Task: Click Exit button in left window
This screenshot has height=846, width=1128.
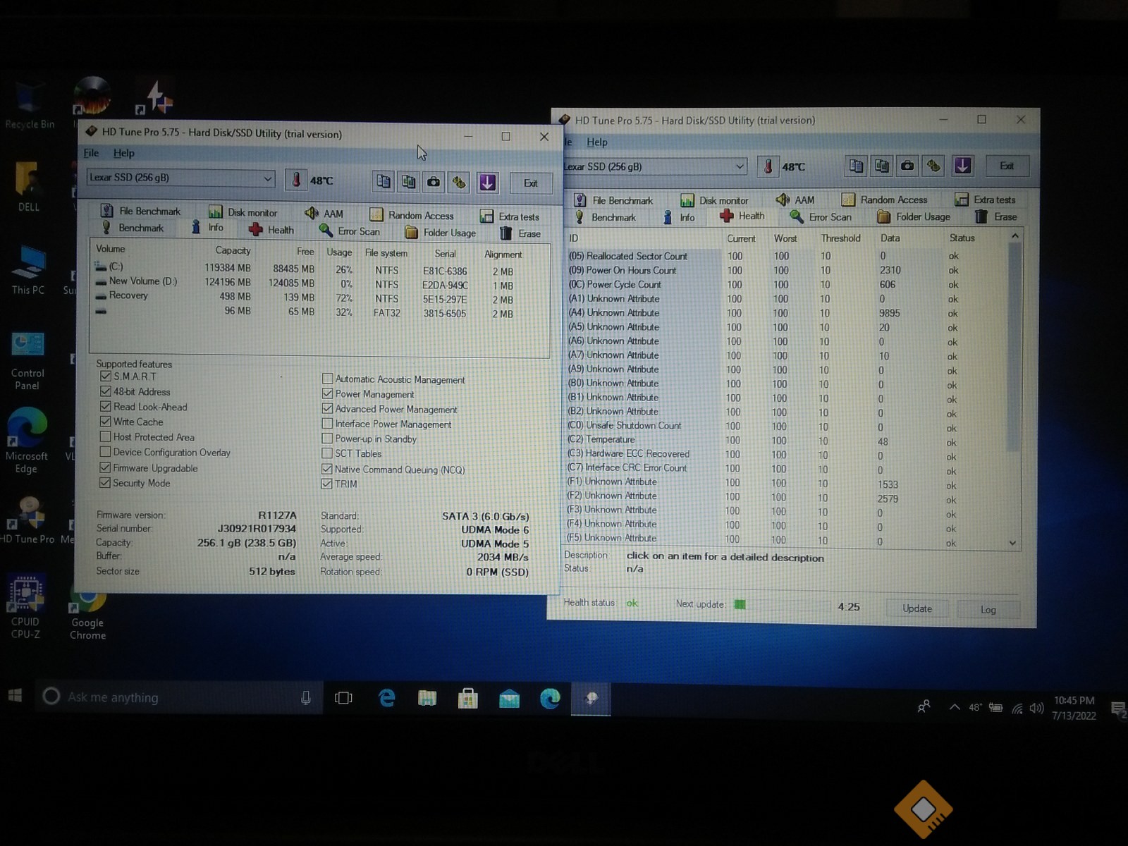Action: [531, 183]
